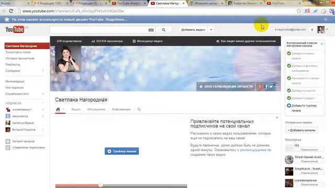Dismiss the trailer promo panel with its X
The image size is (335, 188).
pos(277,118)
